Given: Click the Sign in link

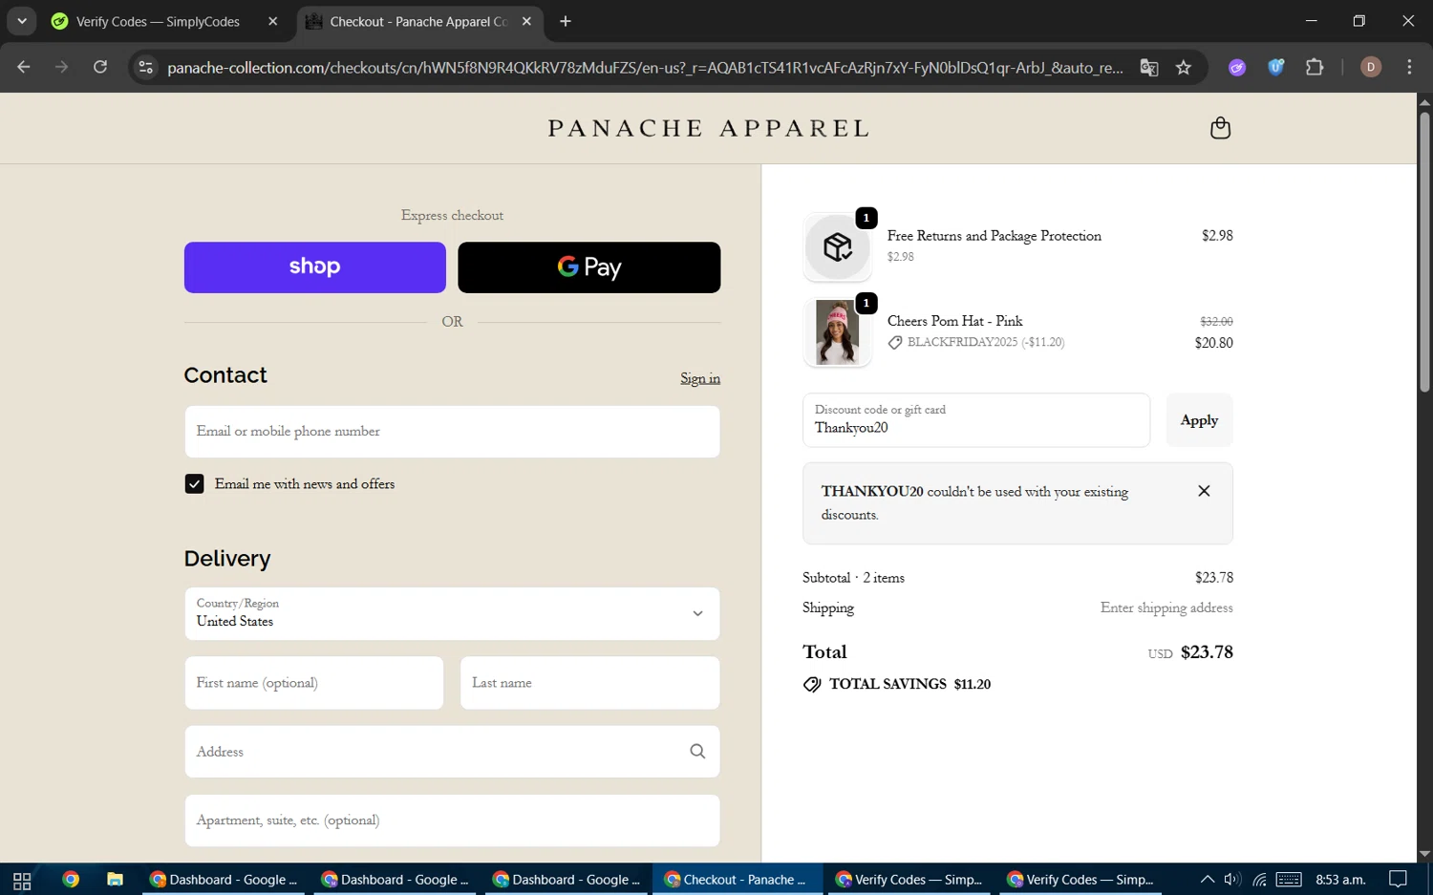Looking at the screenshot, I should click(x=700, y=378).
